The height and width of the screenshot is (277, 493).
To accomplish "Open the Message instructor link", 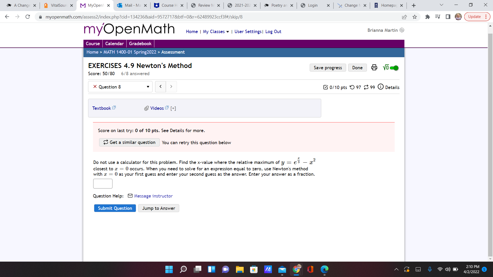I will pyautogui.click(x=153, y=196).
